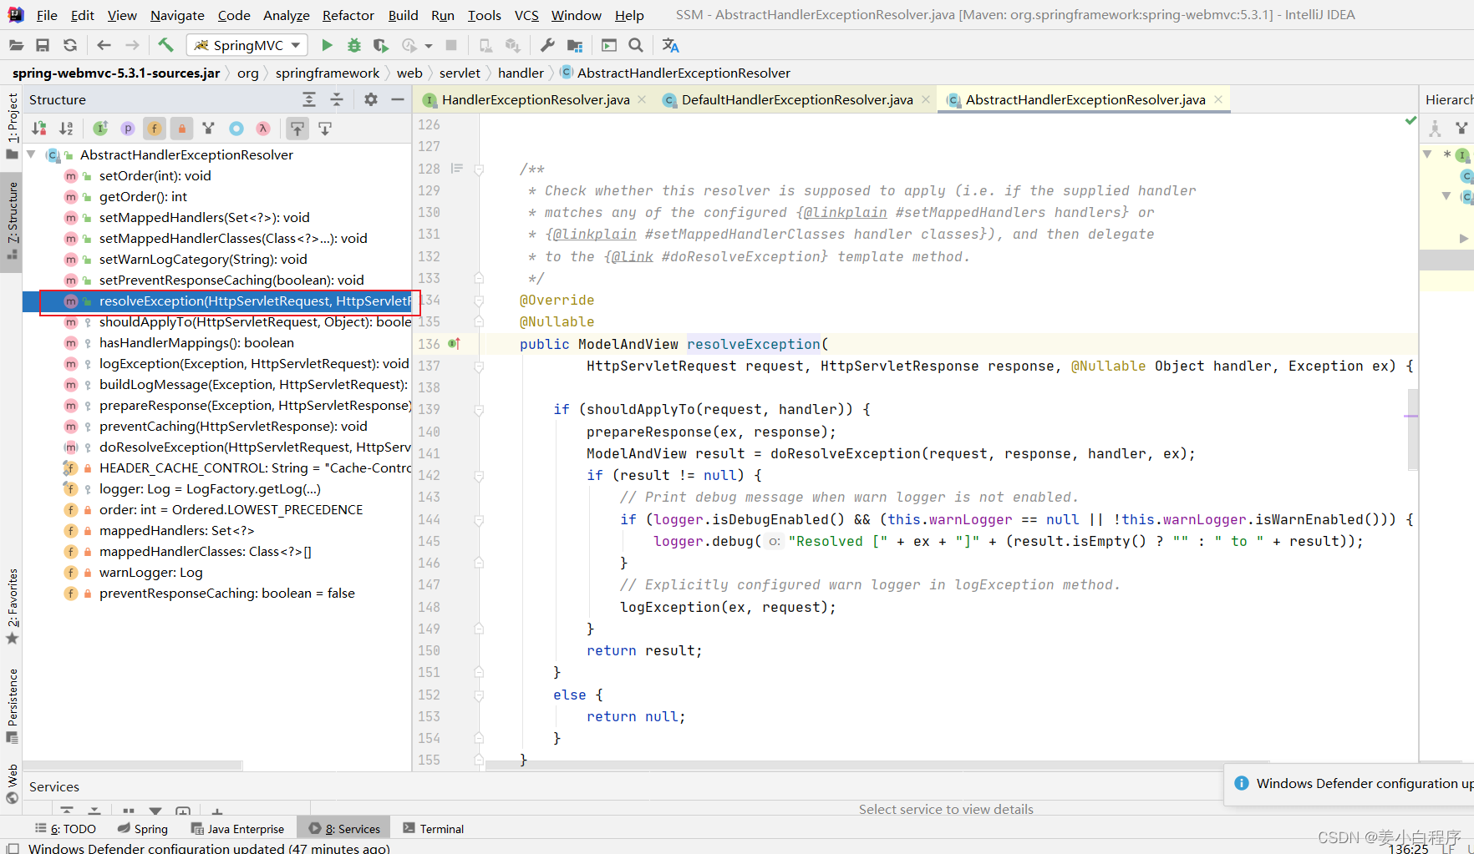Toggle Sort Alphabetically in Structure panel
The height and width of the screenshot is (854, 1474).
66,129
